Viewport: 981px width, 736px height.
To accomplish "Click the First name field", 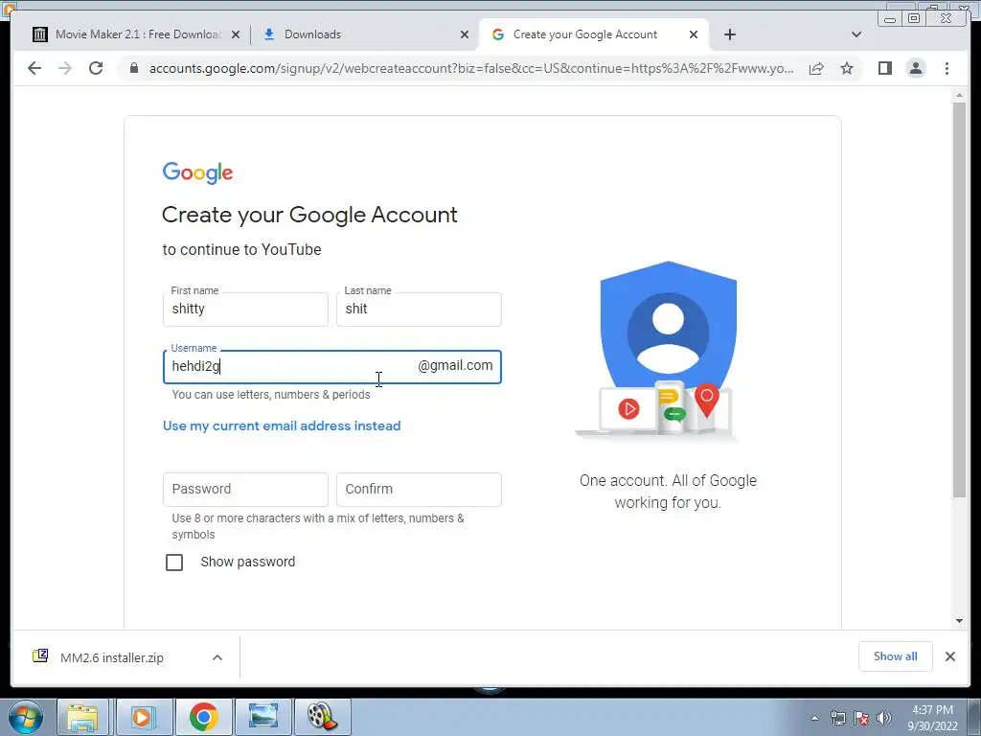I will pyautogui.click(x=245, y=310).
